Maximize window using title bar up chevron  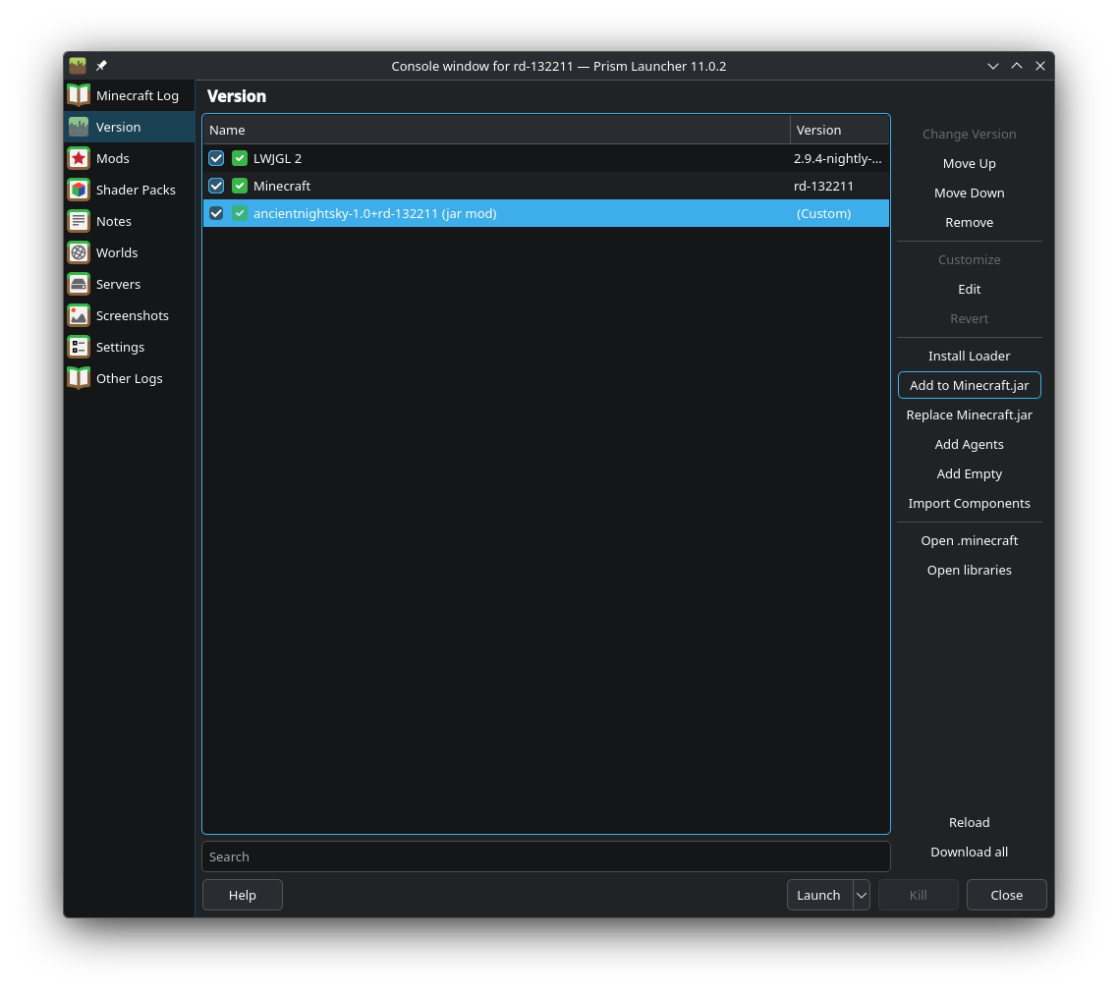1017,66
